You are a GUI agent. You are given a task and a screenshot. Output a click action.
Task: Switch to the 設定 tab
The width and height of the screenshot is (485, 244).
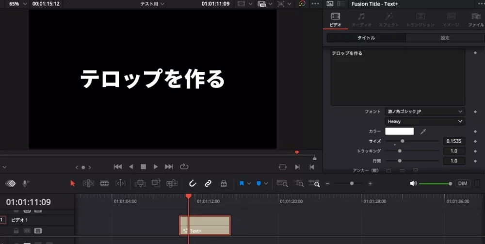click(x=445, y=38)
